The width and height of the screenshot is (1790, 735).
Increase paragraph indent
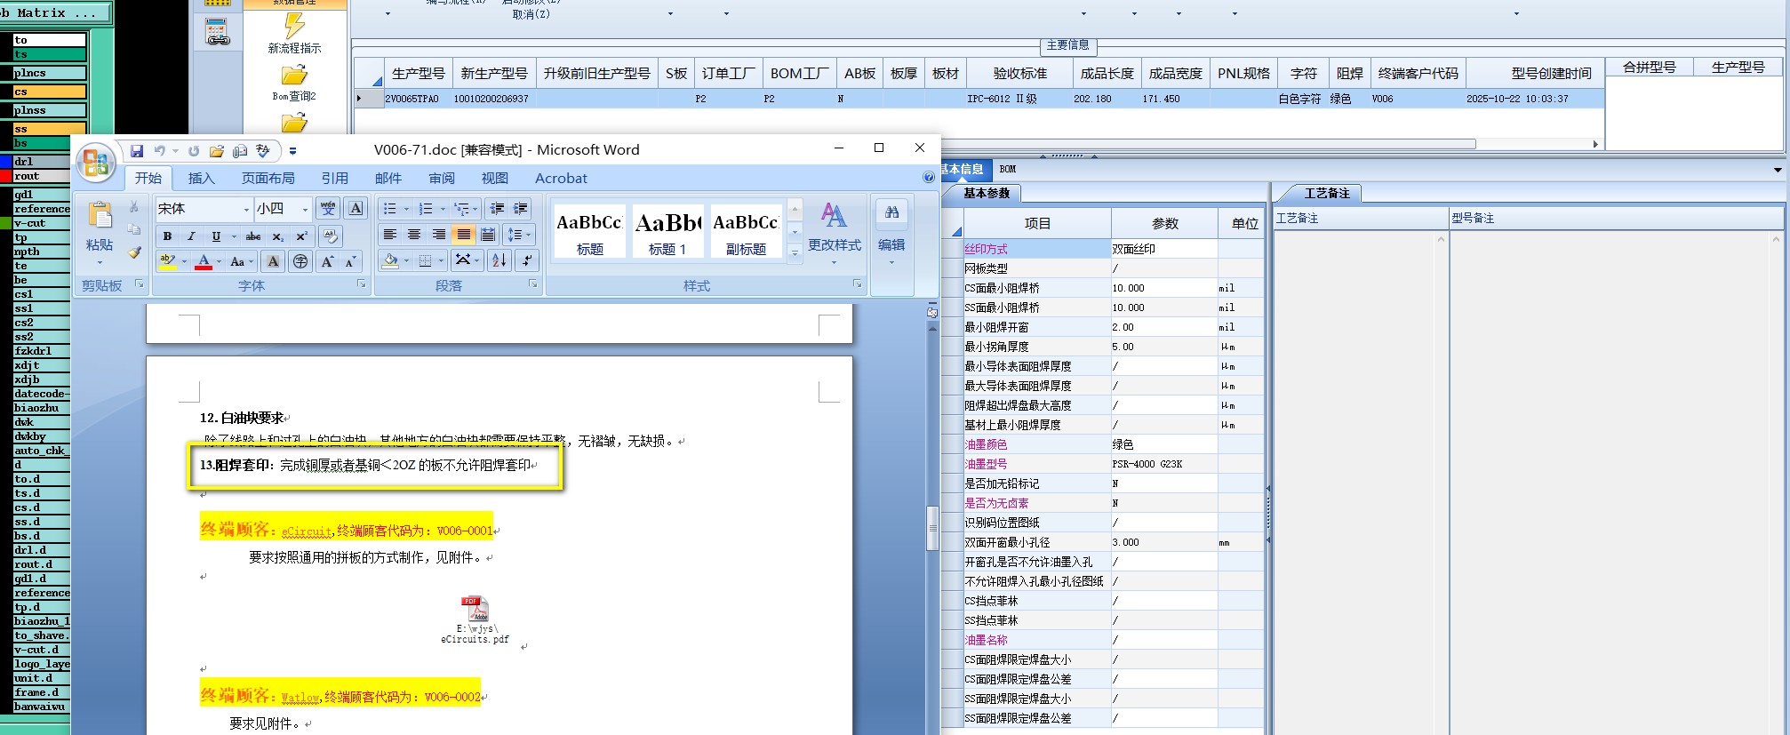click(x=521, y=208)
